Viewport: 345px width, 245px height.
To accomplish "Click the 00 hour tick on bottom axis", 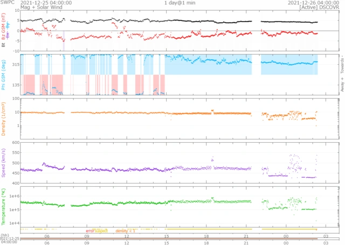I will 286,241.
